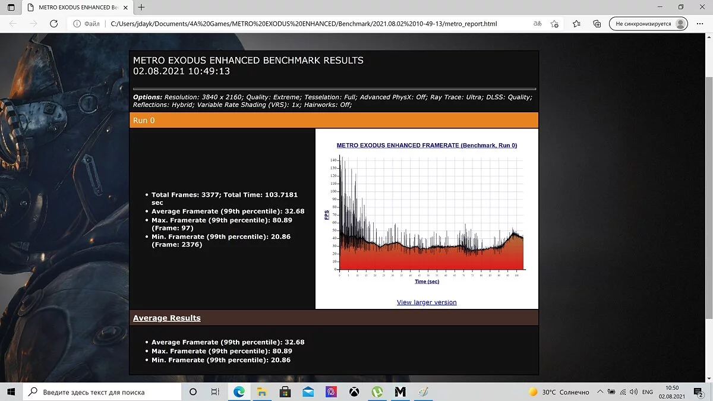Click the 'Не синхронизируется' profile button
Viewport: 713px width, 401px height.
648,24
